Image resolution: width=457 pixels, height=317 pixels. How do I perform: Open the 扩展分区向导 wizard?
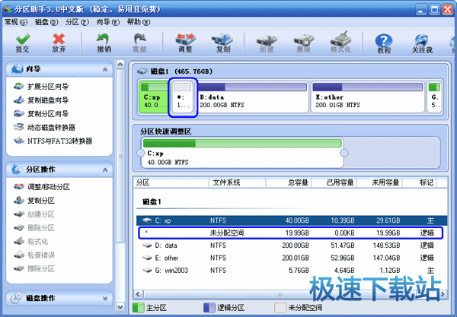tap(41, 87)
